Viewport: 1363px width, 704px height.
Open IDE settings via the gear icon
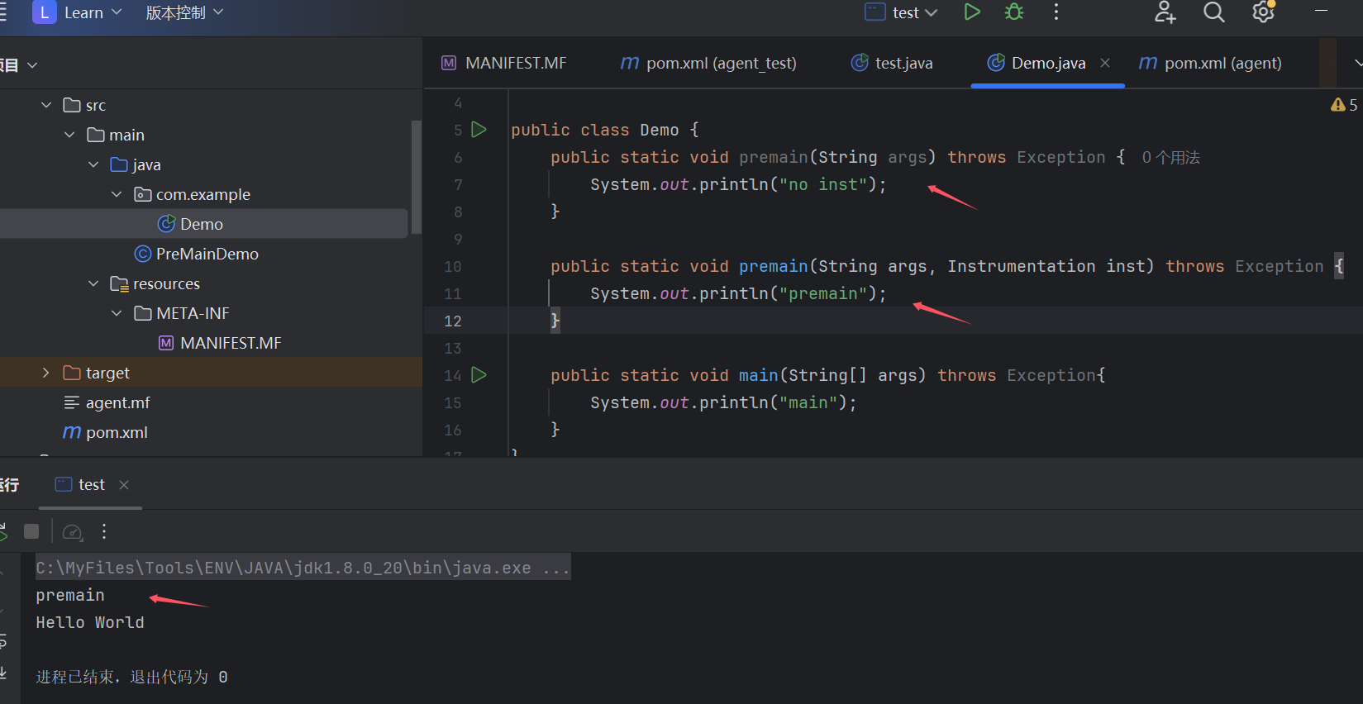[x=1263, y=12]
